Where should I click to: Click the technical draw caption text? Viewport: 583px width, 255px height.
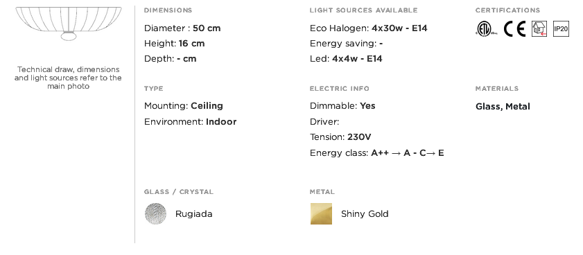point(68,78)
